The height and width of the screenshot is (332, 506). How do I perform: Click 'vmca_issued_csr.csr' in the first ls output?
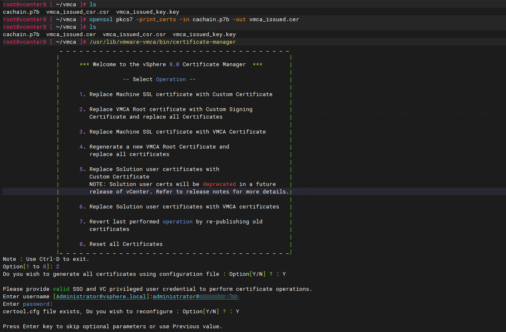(x=78, y=12)
